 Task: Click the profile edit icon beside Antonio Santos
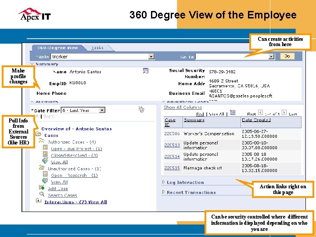146,71
